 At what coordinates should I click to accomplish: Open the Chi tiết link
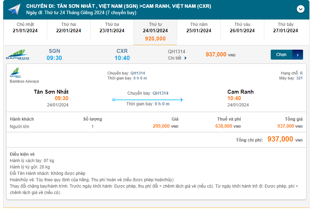coord(175,58)
